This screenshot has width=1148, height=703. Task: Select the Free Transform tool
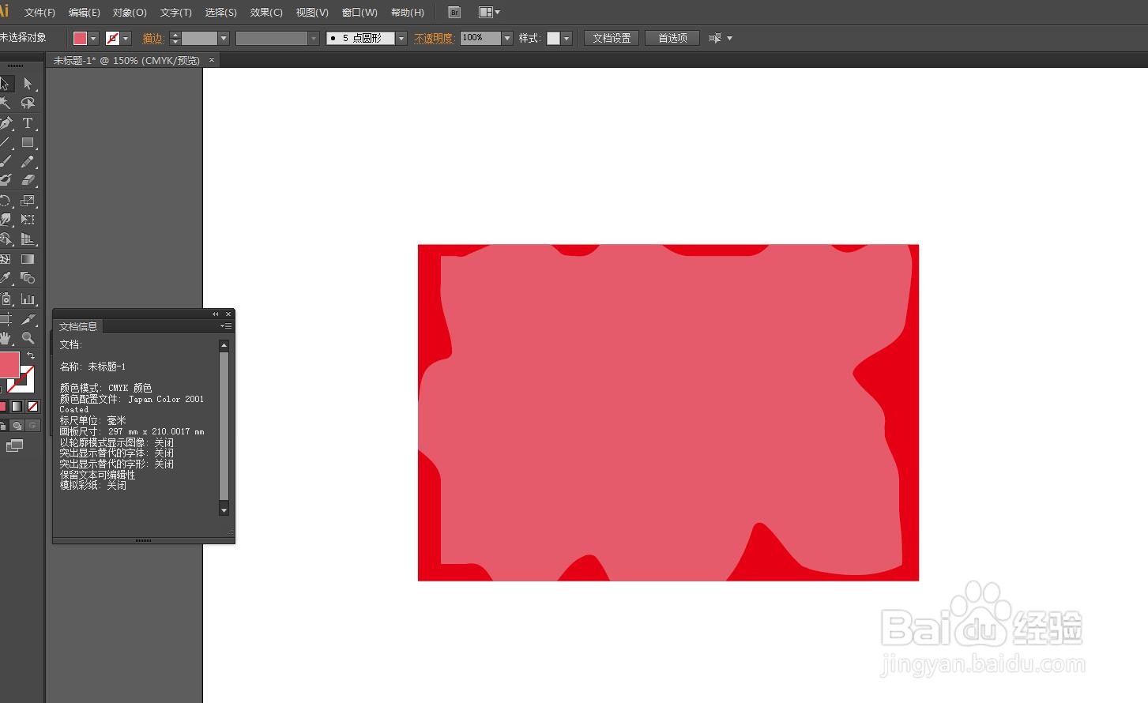point(28,220)
